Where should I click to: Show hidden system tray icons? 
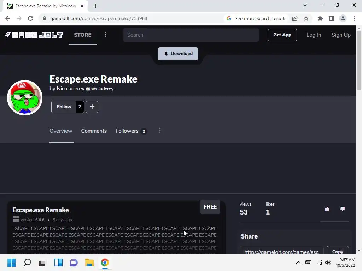(298, 263)
